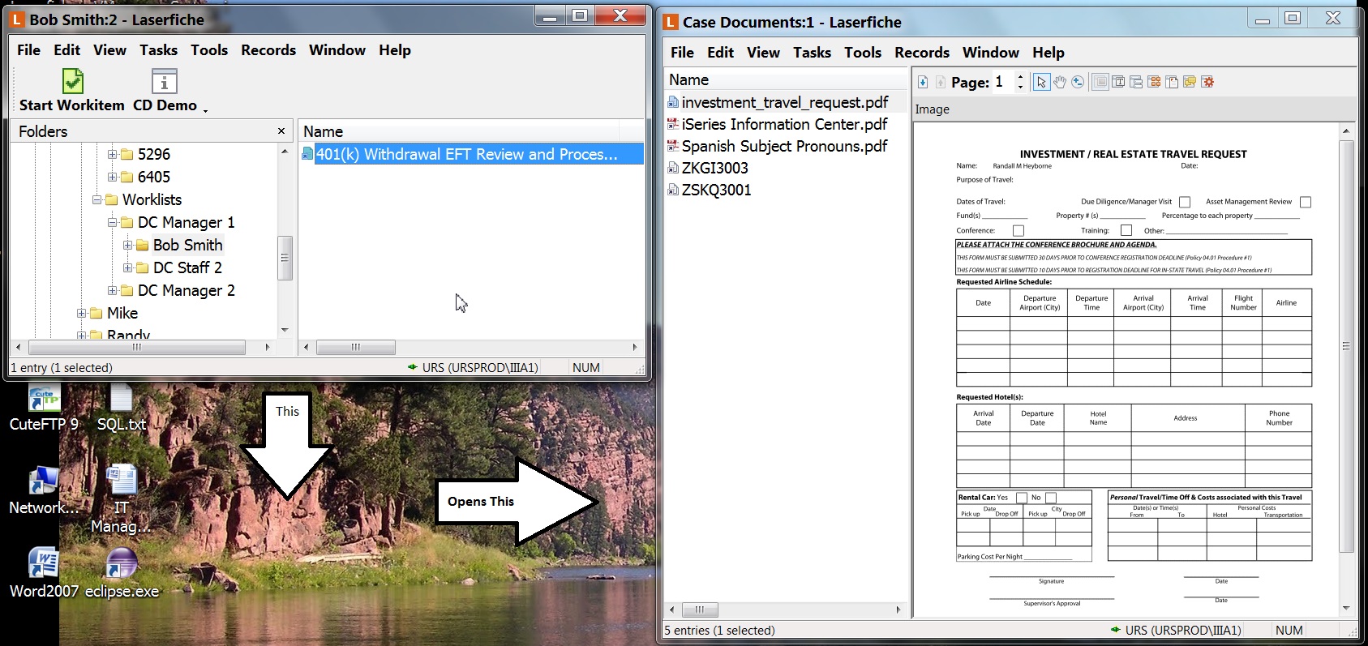Image resolution: width=1368 pixels, height=646 pixels.
Task: Select the Mike folder label
Action: 122,313
